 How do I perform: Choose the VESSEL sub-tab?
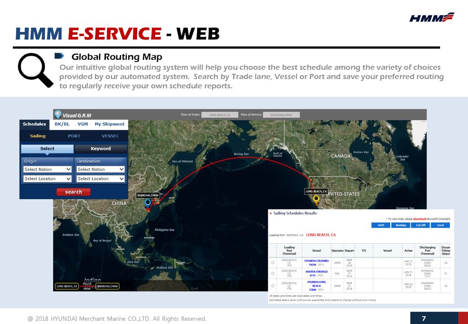110,136
